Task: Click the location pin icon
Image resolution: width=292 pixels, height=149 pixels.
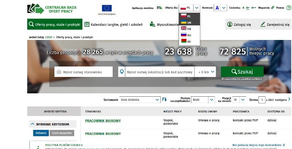Action: pos(122,72)
